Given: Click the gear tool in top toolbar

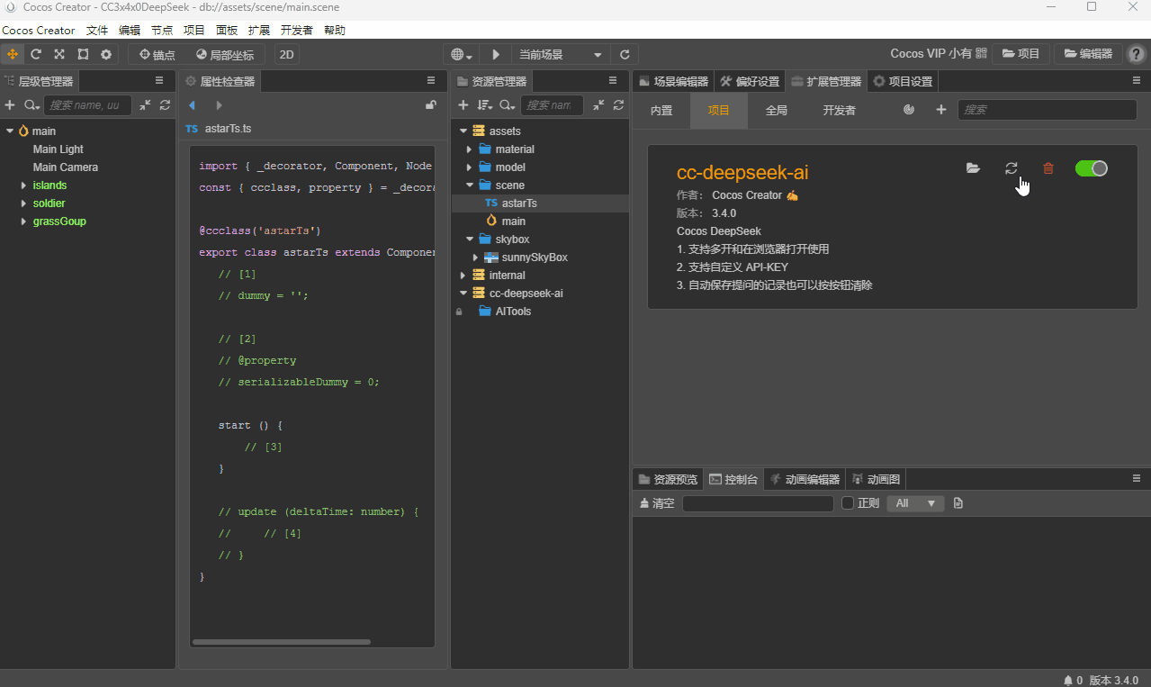Looking at the screenshot, I should click(106, 54).
